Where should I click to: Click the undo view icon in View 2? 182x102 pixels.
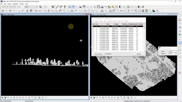coord(43,97)
